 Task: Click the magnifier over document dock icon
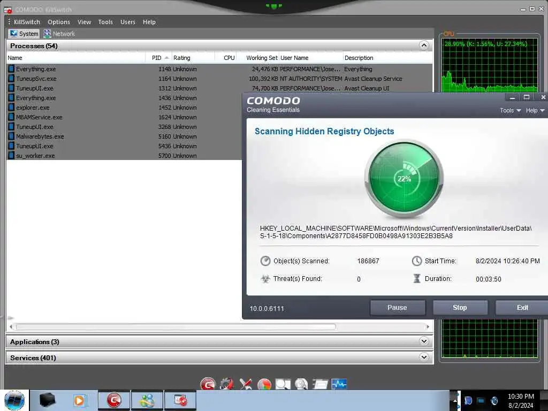pyautogui.click(x=301, y=384)
